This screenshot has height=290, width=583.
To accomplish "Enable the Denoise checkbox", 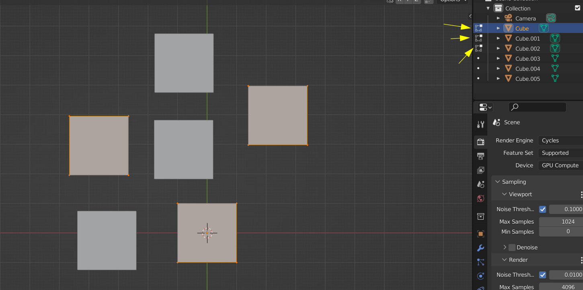I will 512,247.
